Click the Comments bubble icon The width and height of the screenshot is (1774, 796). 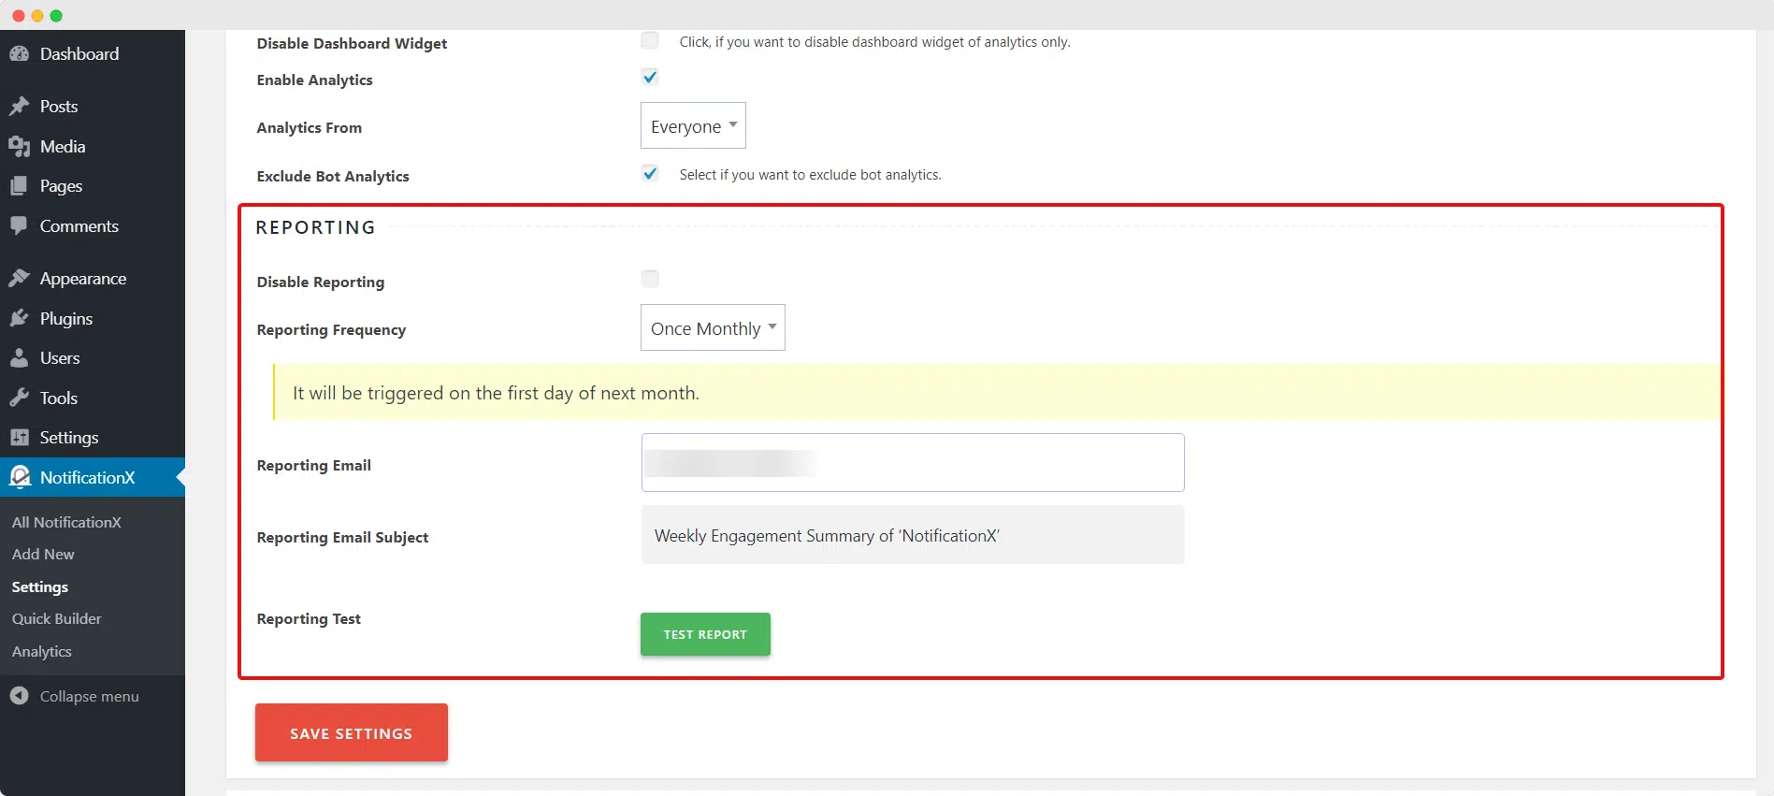20,226
